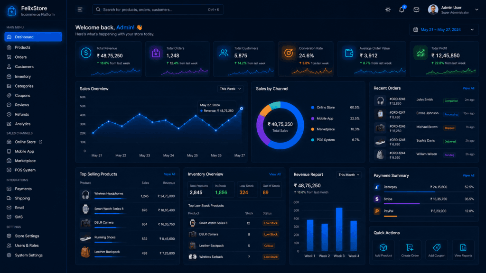View All top selling products link
486x273 pixels.
[169, 174]
